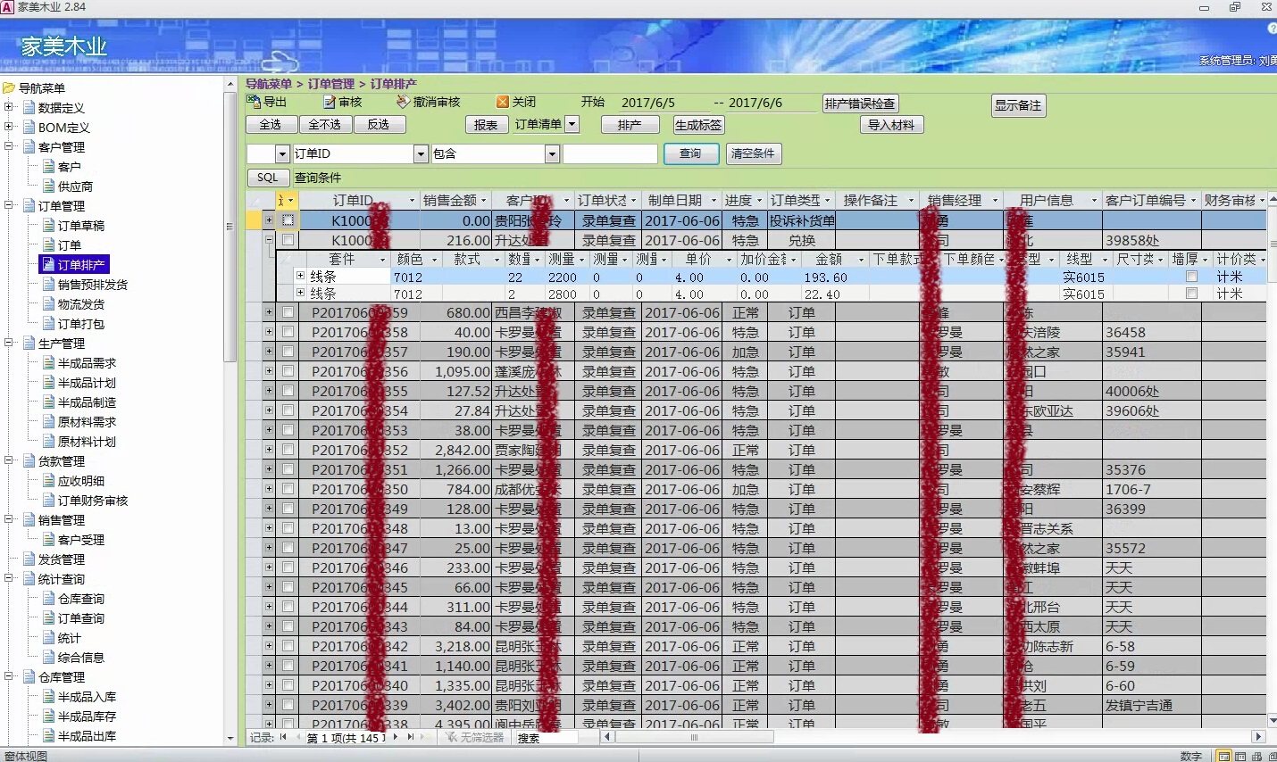Collapse the 客户管理 tree node

pos(9,147)
